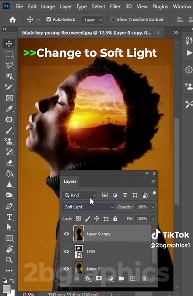This screenshot has height=296, width=193.
Task: Select the History Brush tool
Action: (x=9, y=152)
